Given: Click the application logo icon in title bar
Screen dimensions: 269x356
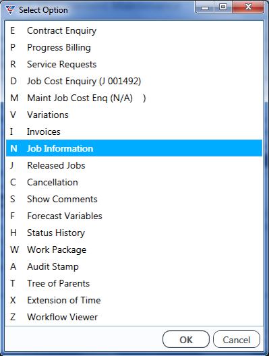Looking at the screenshot, I should pos(10,10).
